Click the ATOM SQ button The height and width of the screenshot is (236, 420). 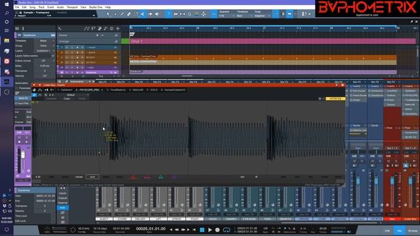click(x=335, y=99)
